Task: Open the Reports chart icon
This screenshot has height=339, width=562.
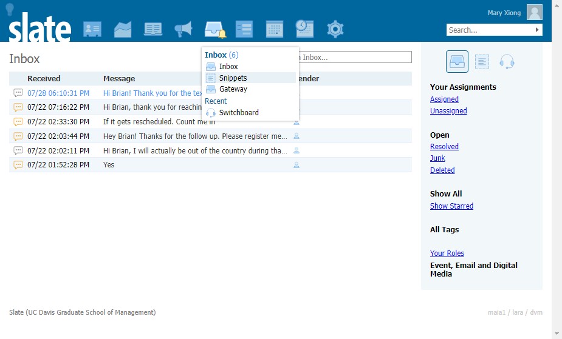Action: [123, 29]
